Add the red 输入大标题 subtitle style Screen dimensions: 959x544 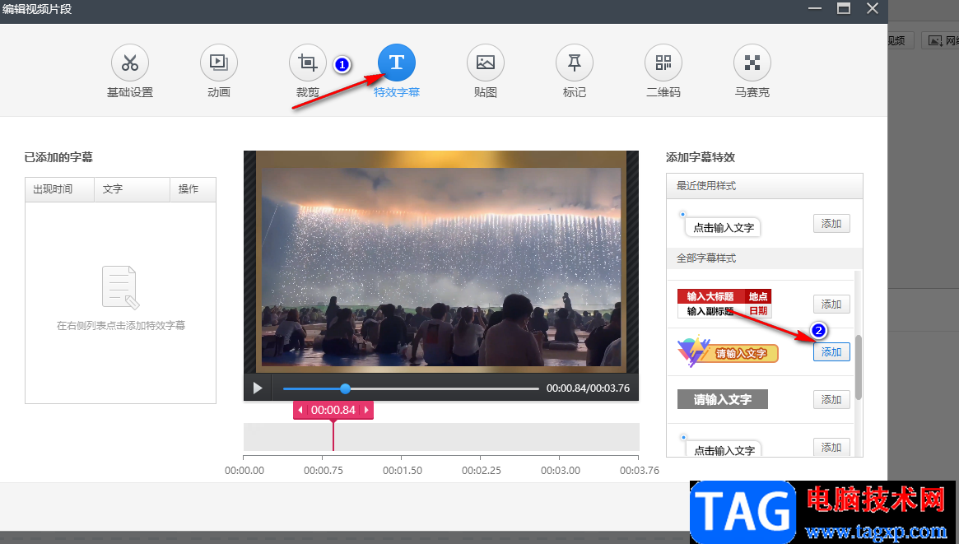pos(831,304)
